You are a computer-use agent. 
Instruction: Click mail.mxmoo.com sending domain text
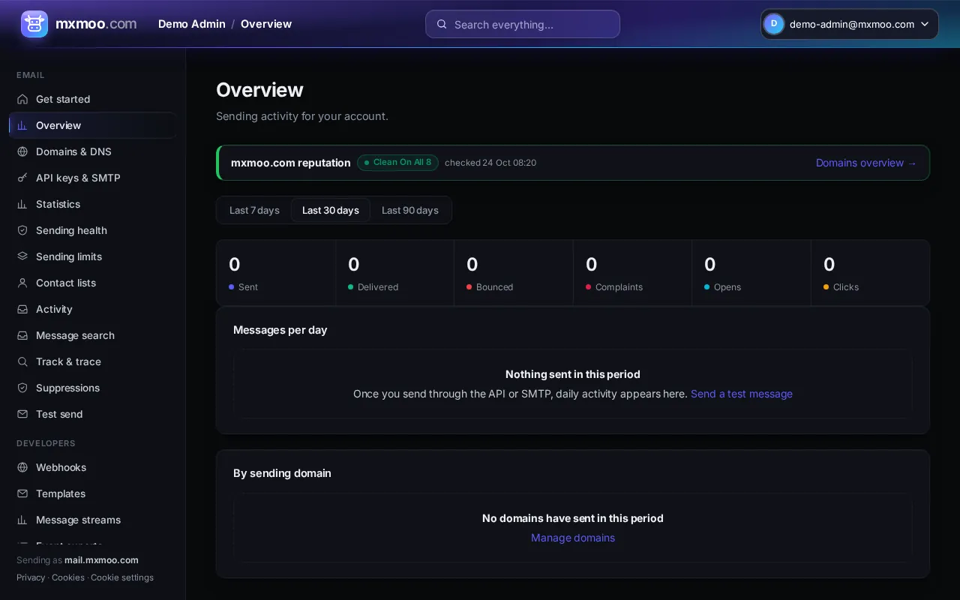(101, 560)
